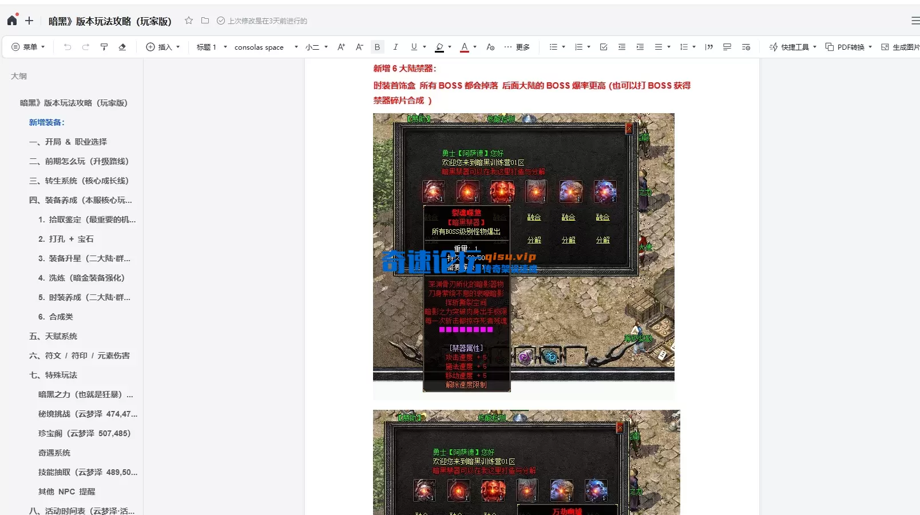
Task: Redo the last undone edit
Action: click(86, 47)
